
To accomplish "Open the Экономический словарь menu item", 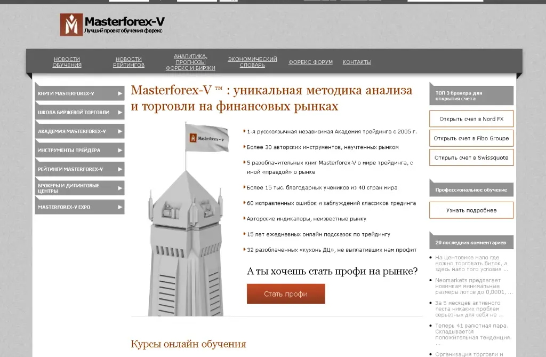I will click(x=252, y=62).
